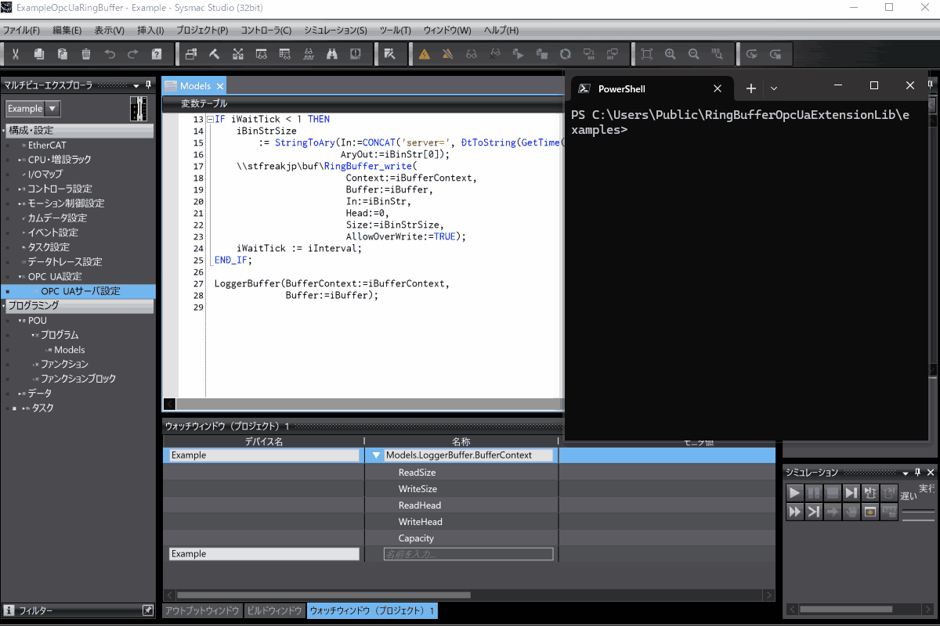Close the Models editor tab
The height and width of the screenshot is (626, 940).
click(220, 86)
